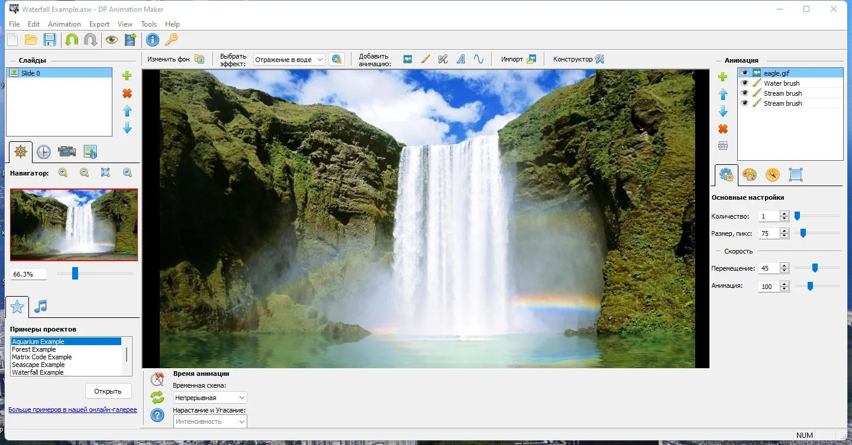The image size is (852, 445).
Task: Click the Undo green arrow icon
Action: 72,40
